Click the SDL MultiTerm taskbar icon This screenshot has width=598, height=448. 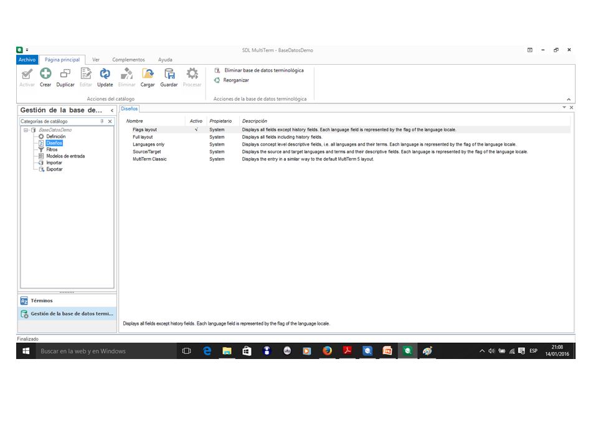coord(407,351)
